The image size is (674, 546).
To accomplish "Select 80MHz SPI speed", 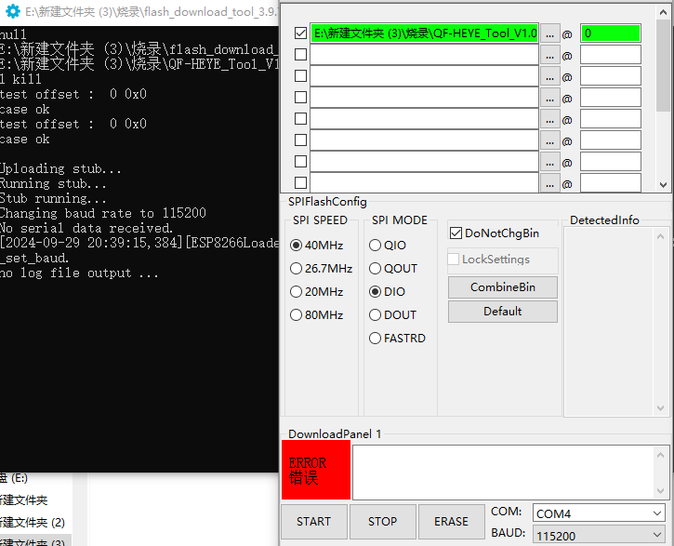I will [x=317, y=315].
